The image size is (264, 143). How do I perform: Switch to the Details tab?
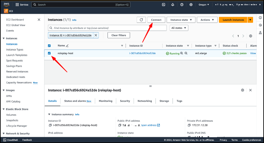(52, 101)
